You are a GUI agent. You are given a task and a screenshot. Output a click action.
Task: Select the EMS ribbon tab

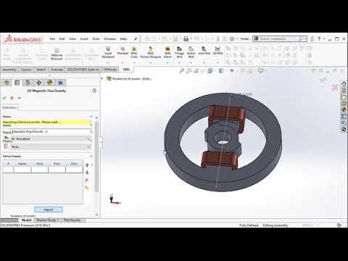click(126, 70)
